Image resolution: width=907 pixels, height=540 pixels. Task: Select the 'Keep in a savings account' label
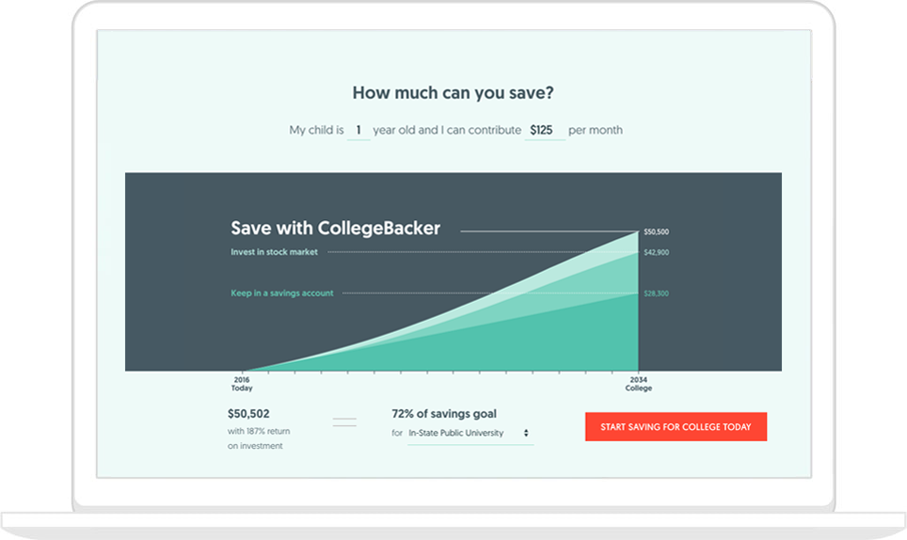coord(281,294)
